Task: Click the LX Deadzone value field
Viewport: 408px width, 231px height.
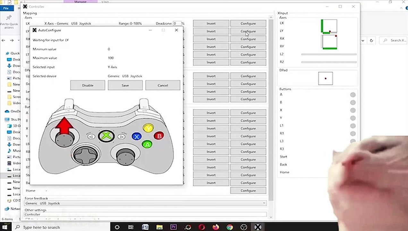Action: [x=177, y=23]
